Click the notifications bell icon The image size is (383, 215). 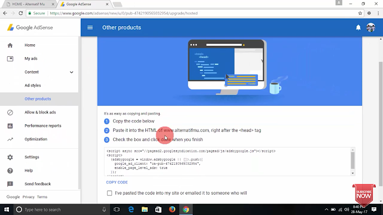pos(358,27)
